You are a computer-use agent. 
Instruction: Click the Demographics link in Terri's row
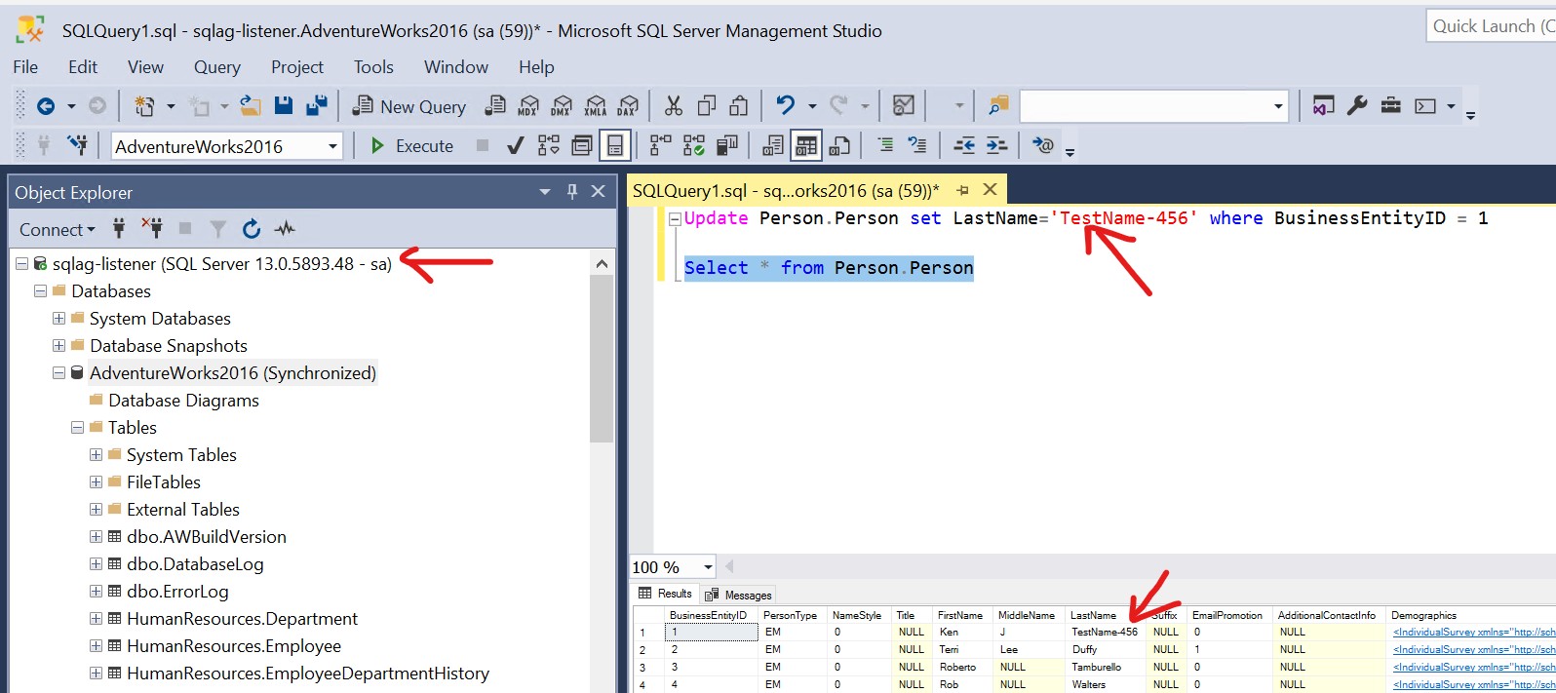point(1474,650)
